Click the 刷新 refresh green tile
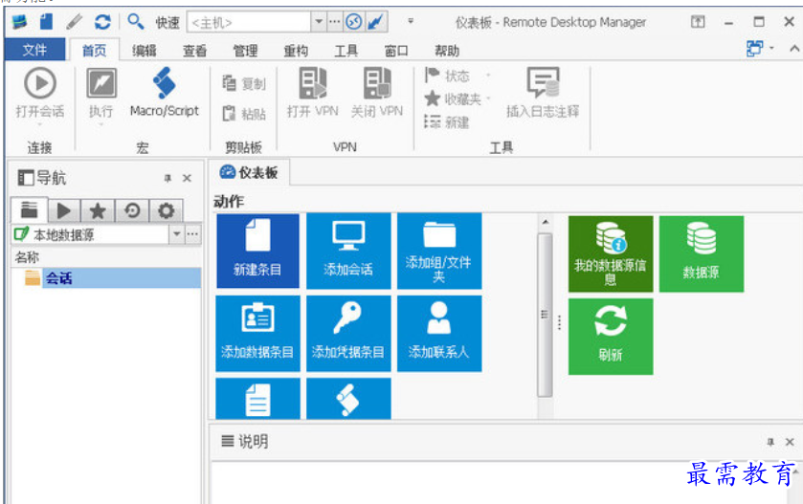Screen dimensions: 803x504 (x=611, y=337)
